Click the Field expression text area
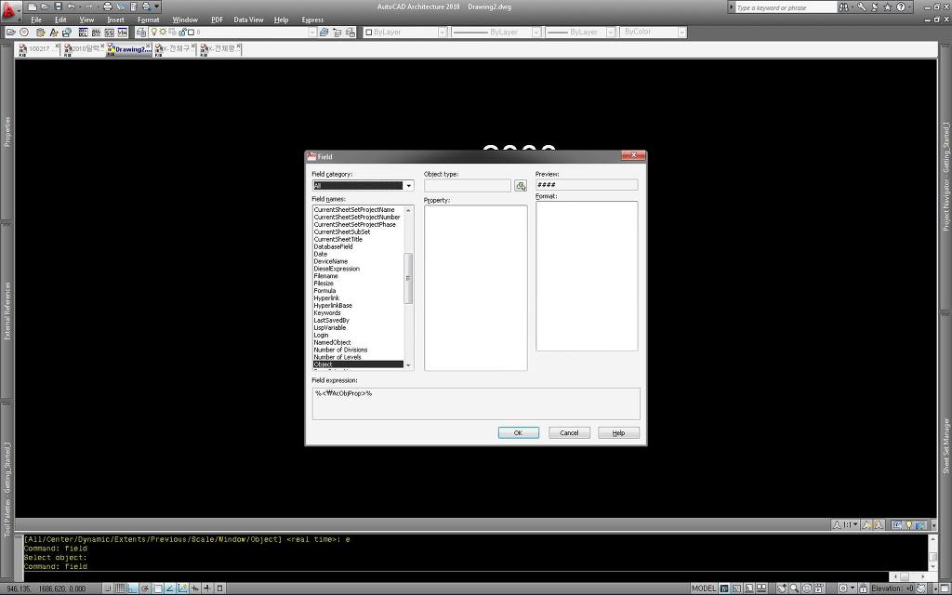The image size is (952, 595). coord(476,403)
